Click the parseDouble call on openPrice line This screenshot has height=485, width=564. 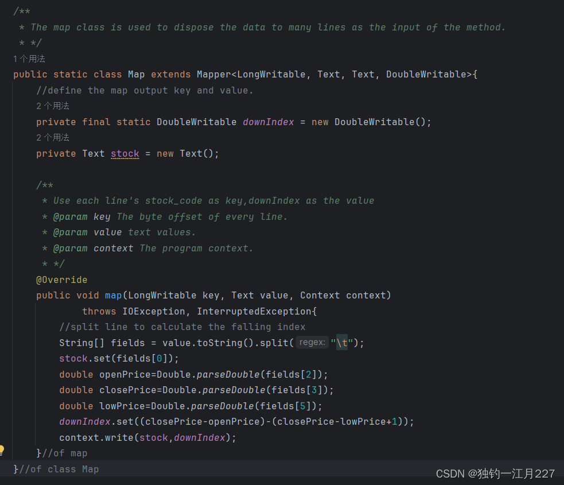(228, 375)
